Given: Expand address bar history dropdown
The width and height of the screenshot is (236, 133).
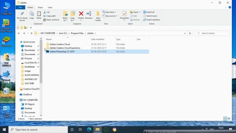Looking at the screenshot, I should [185, 33].
